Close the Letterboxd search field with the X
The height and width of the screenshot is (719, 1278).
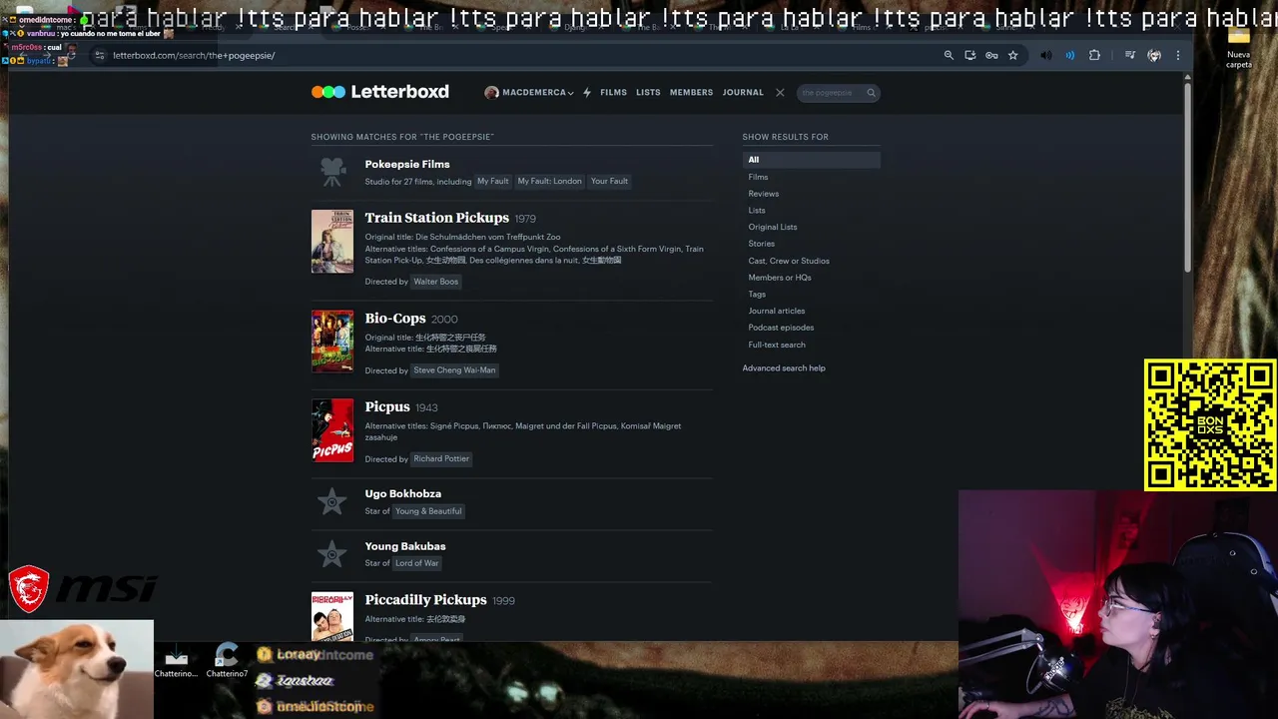780,92
